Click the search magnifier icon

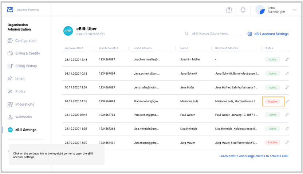pyautogui.click(x=186, y=33)
